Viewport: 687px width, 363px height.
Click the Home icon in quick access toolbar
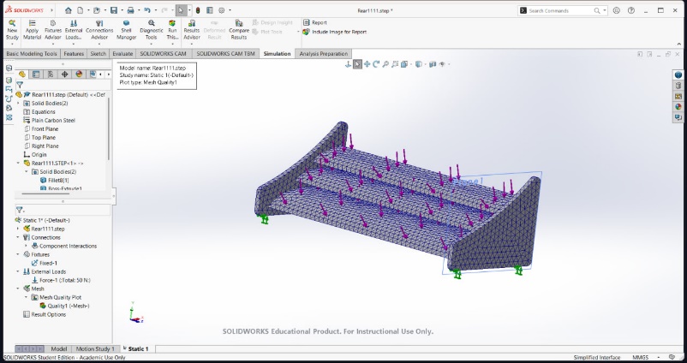(69, 10)
